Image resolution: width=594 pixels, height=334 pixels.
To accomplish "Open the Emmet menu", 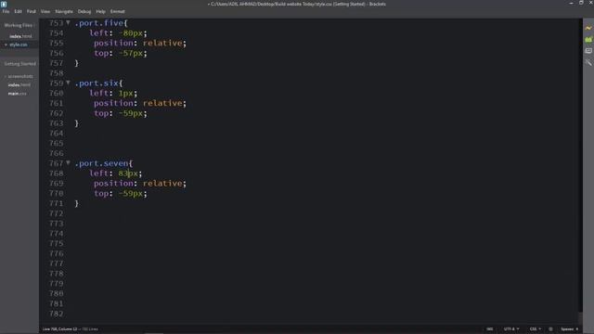I will tap(117, 11).
